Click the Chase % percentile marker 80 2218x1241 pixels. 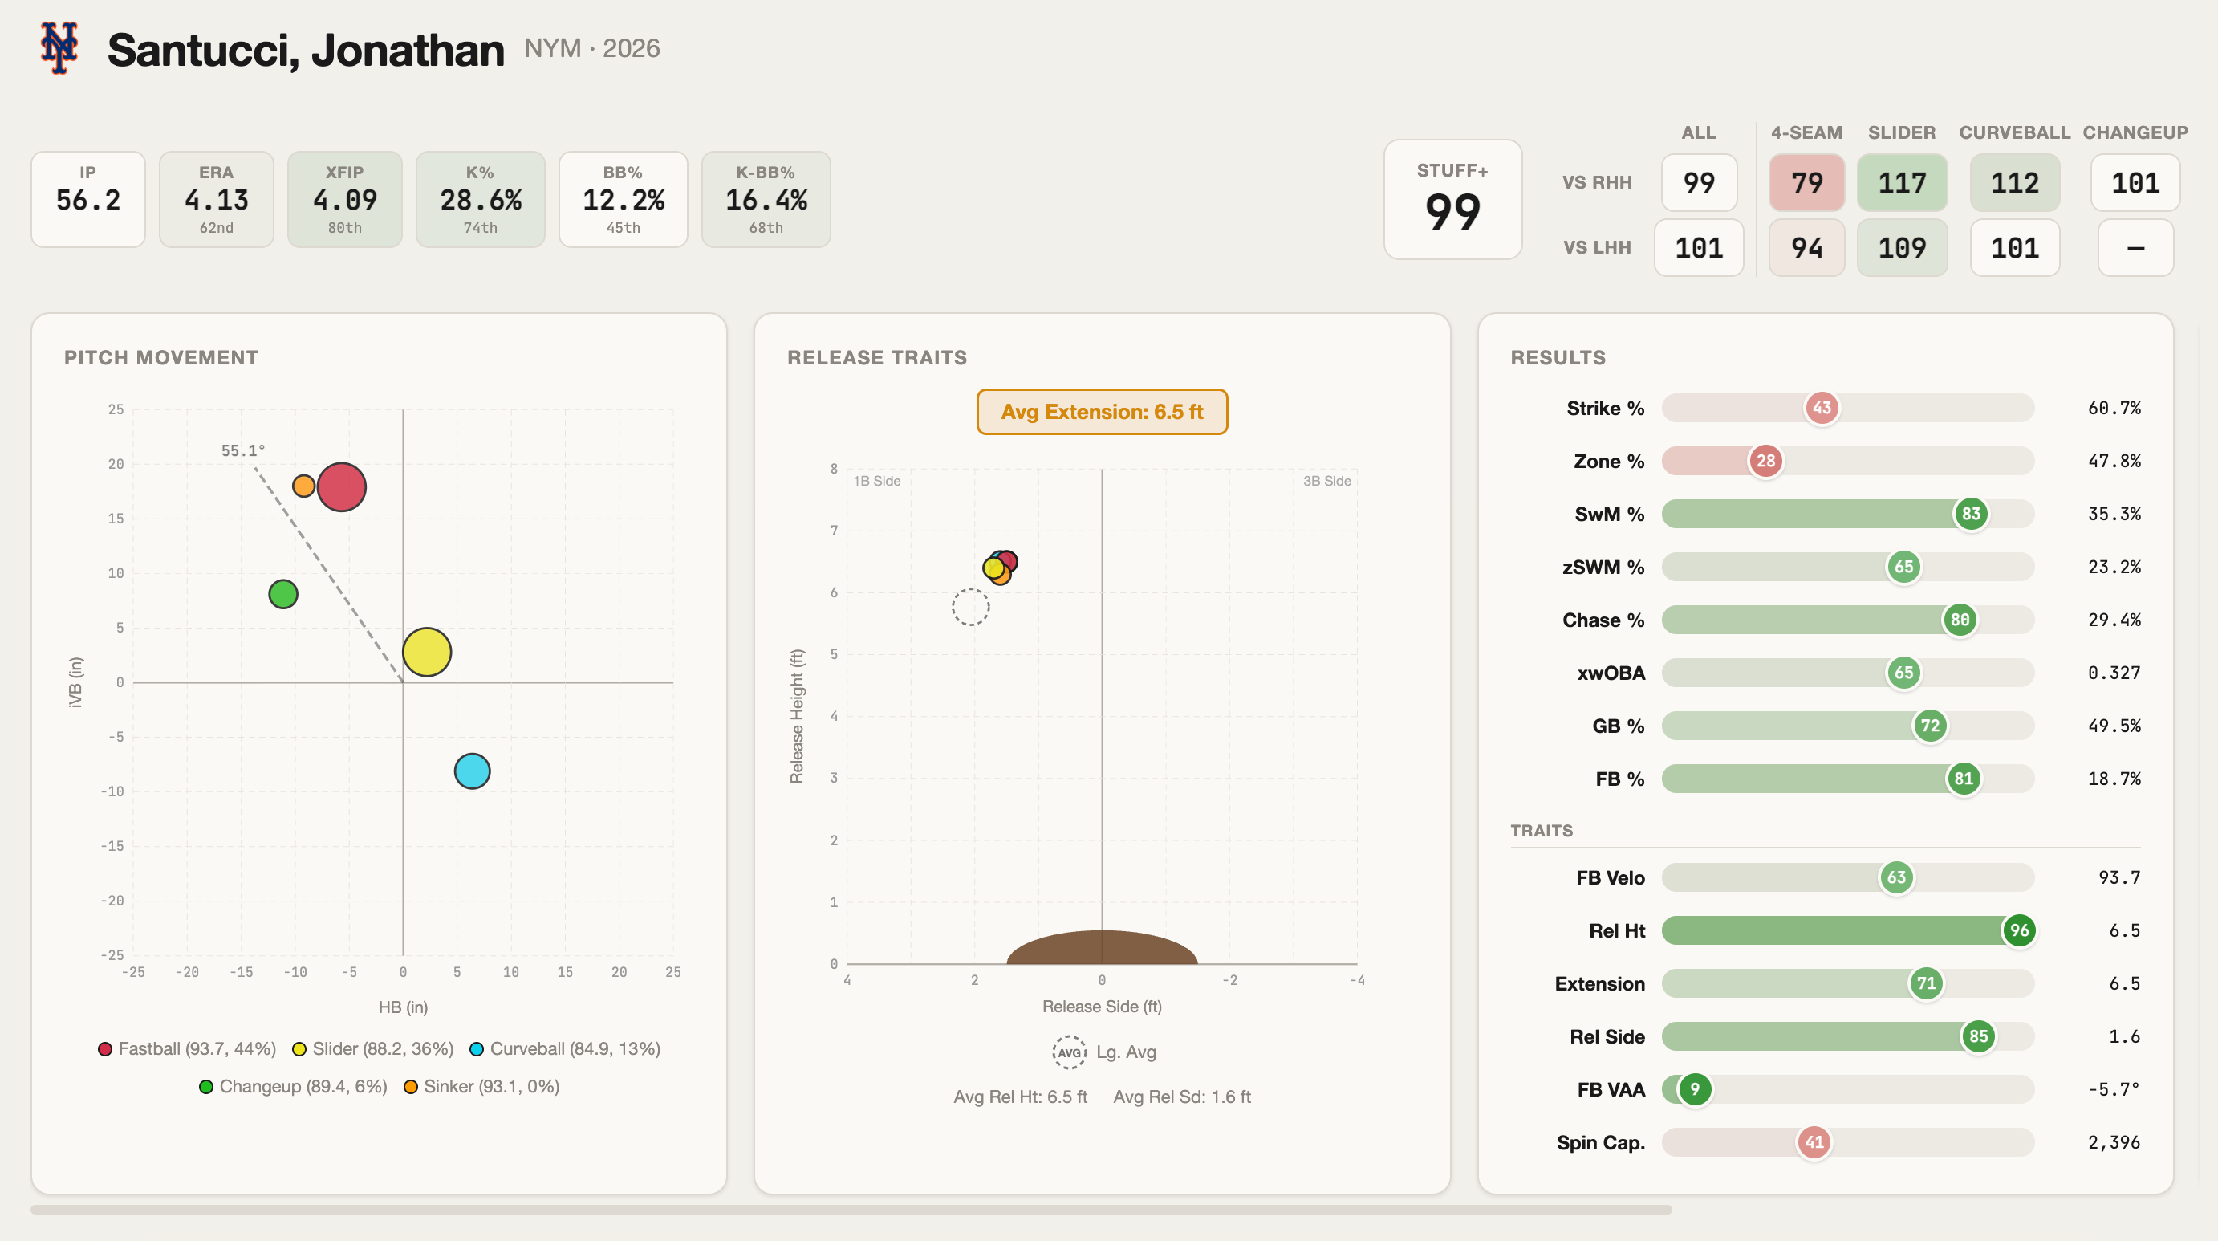[1960, 620]
